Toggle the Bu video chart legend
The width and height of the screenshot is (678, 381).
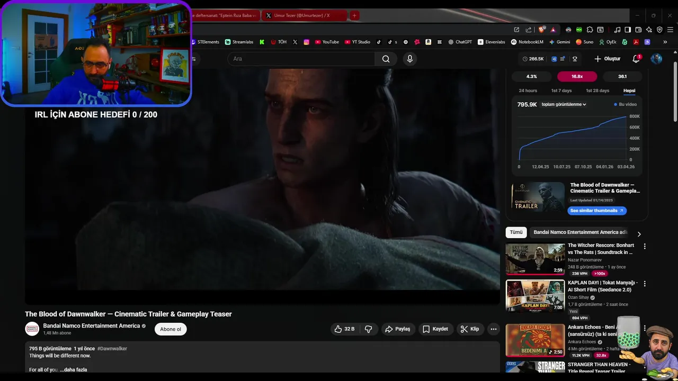point(626,104)
